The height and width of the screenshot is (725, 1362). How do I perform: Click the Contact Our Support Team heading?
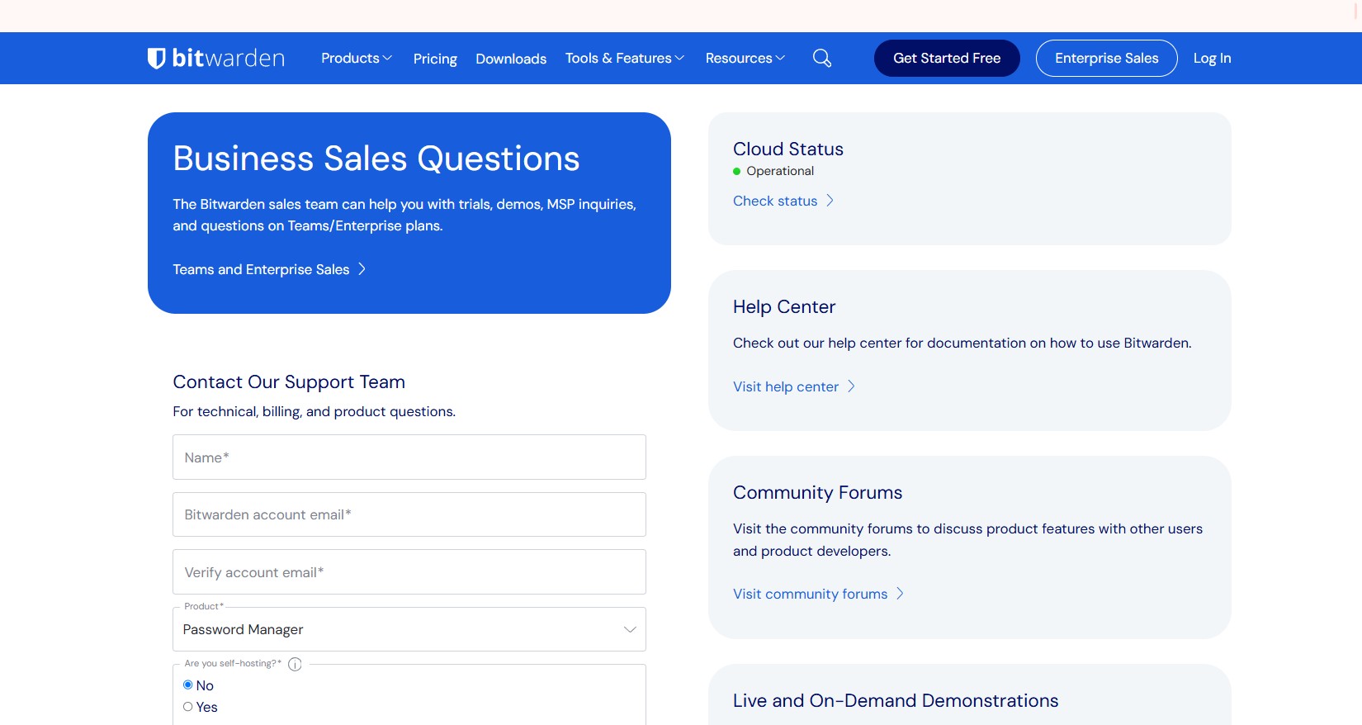click(x=289, y=381)
